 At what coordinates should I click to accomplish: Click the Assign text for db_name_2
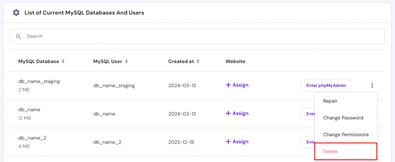click(x=240, y=142)
